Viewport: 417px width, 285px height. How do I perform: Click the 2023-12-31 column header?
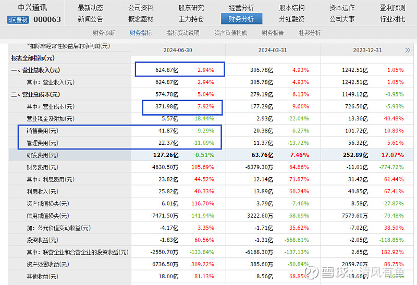(x=367, y=50)
